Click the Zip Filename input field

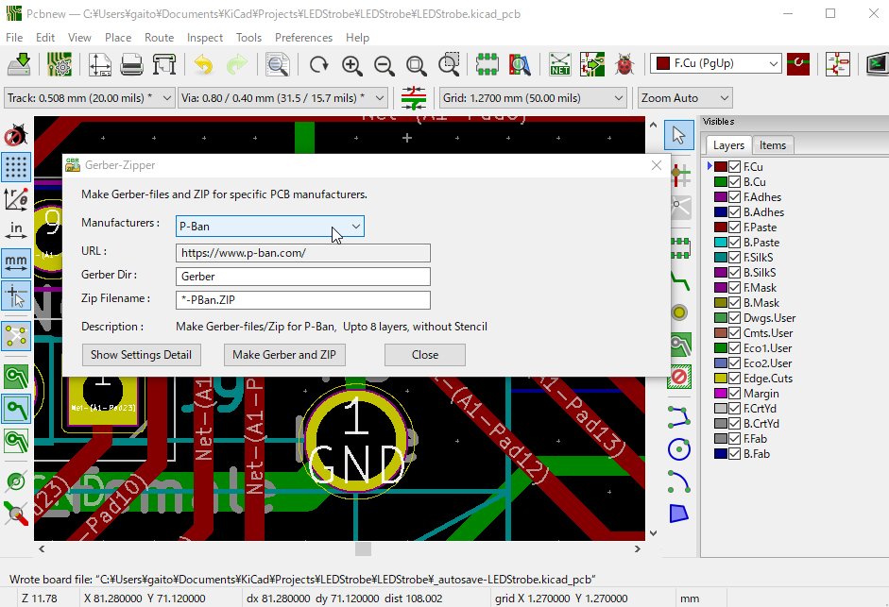pos(303,300)
